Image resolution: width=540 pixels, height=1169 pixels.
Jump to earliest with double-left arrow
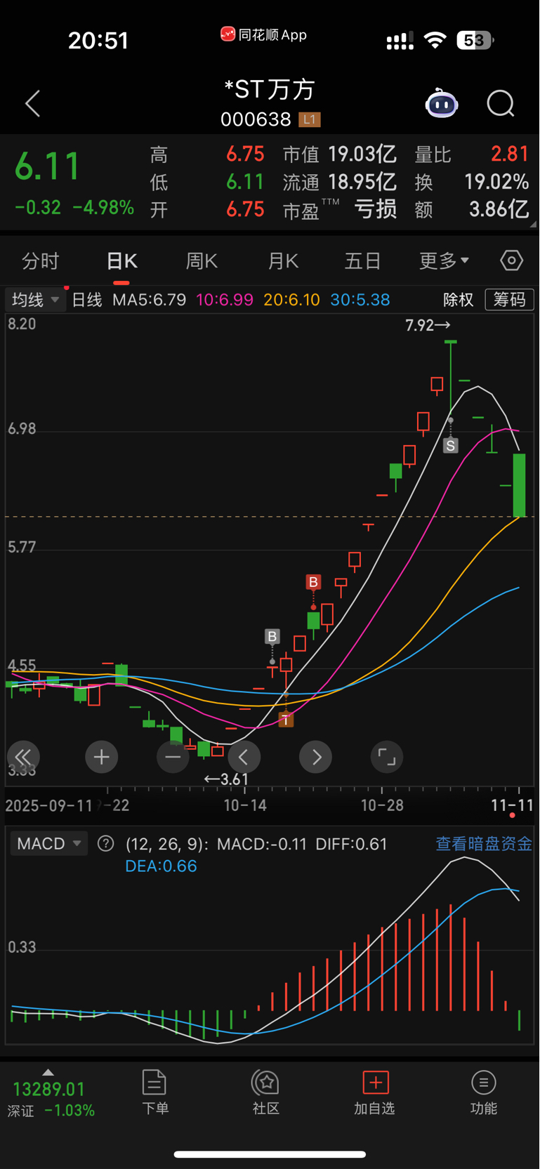click(23, 757)
